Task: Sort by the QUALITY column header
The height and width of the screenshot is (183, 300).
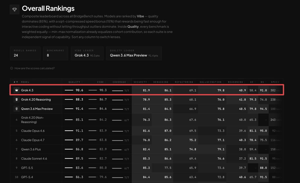Action: point(75,82)
